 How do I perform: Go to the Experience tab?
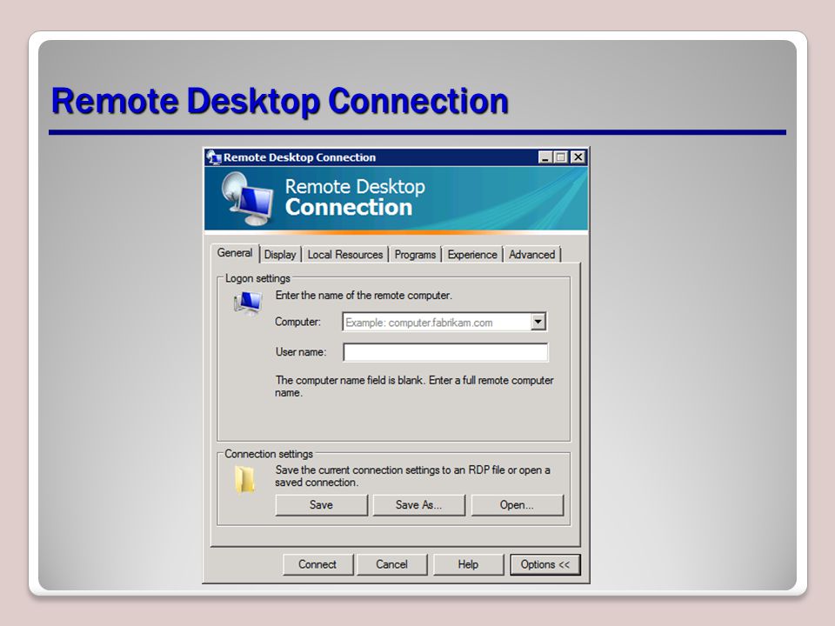471,255
